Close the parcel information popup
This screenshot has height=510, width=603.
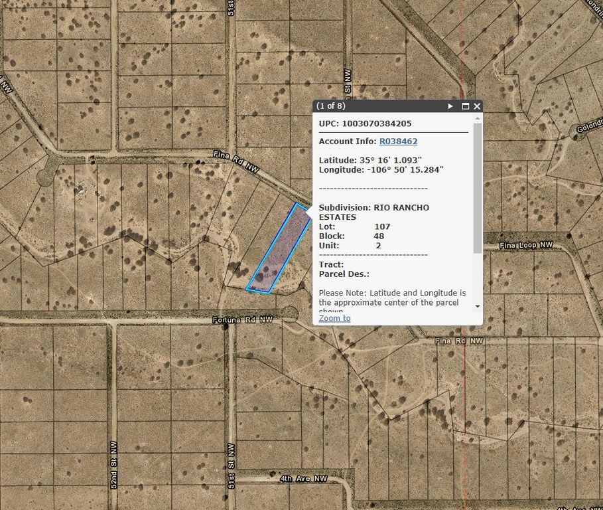[477, 106]
